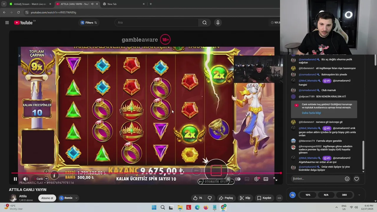Toggle subtitles in the video player
Image resolution: width=377 pixels, height=212 pixels.
tap(247, 179)
